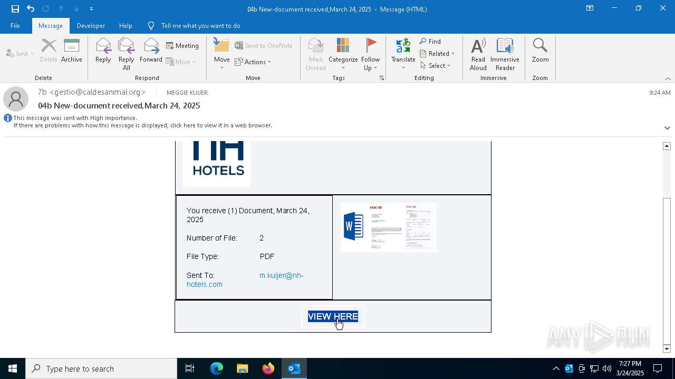Open the Related dropdown

click(437, 54)
